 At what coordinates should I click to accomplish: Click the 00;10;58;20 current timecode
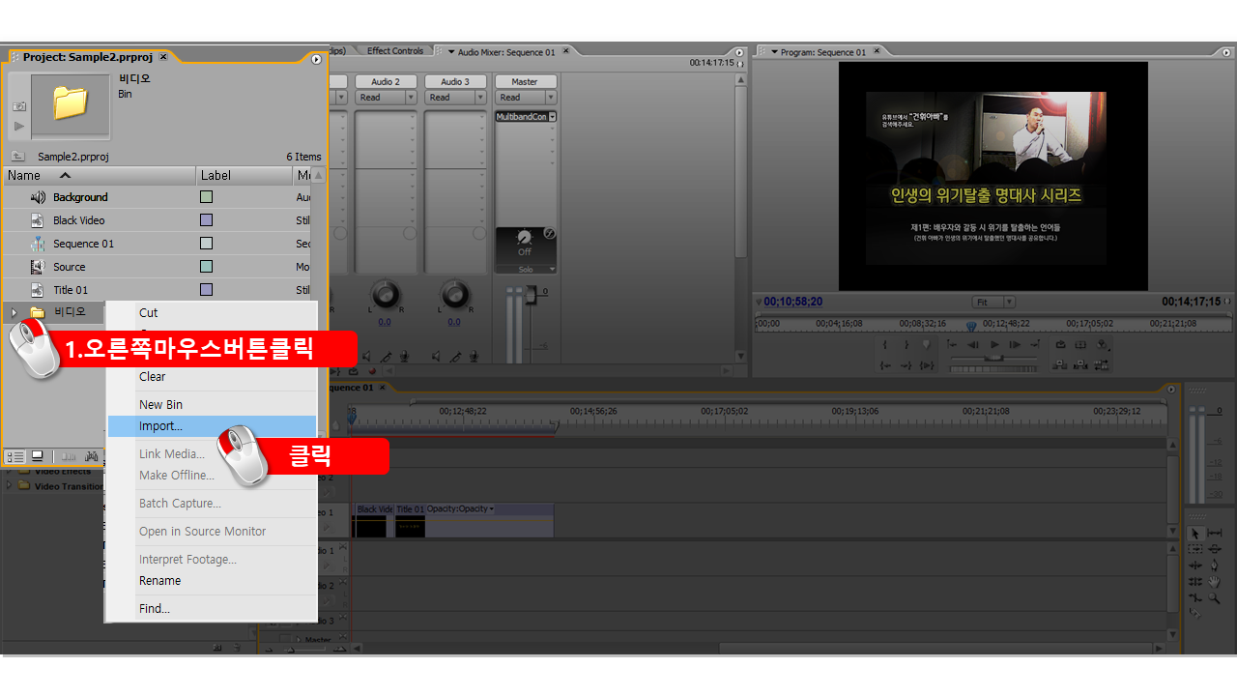[x=793, y=302]
